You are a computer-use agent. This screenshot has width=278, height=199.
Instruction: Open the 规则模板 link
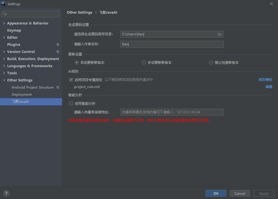pos(265,80)
